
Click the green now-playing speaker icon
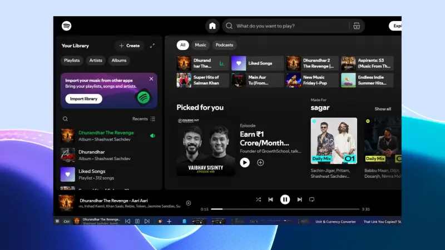[x=152, y=136]
